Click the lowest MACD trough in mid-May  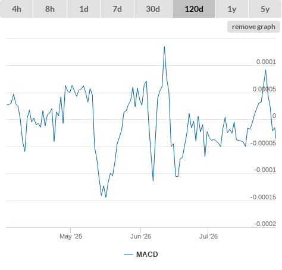point(106,197)
